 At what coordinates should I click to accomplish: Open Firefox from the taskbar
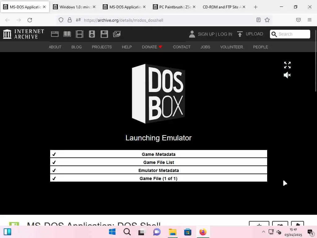[203, 232]
